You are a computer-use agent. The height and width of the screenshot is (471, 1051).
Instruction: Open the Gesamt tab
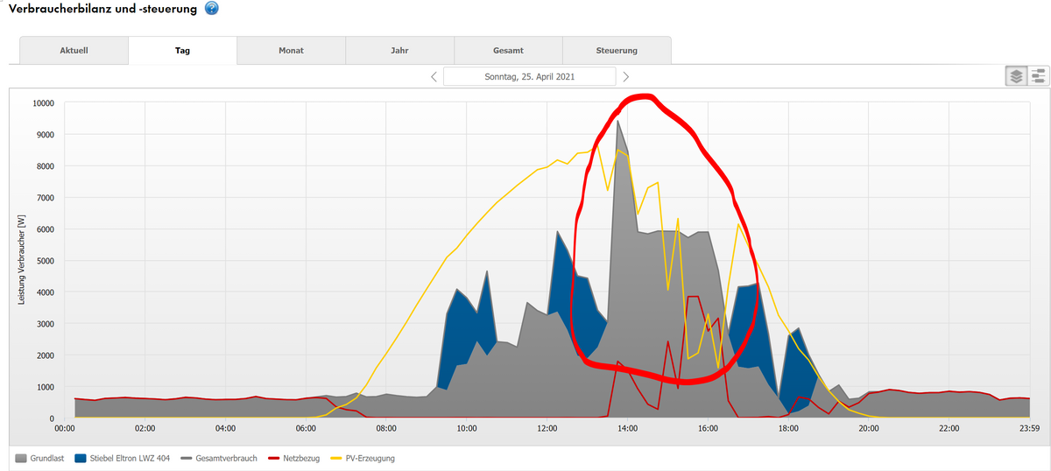tap(508, 51)
